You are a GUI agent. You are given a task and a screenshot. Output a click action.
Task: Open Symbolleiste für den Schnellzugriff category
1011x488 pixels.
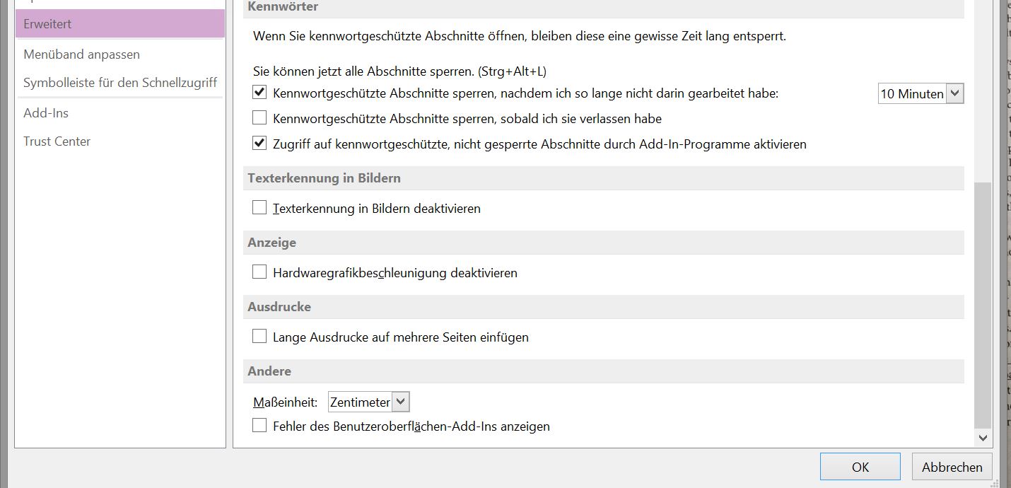point(120,83)
